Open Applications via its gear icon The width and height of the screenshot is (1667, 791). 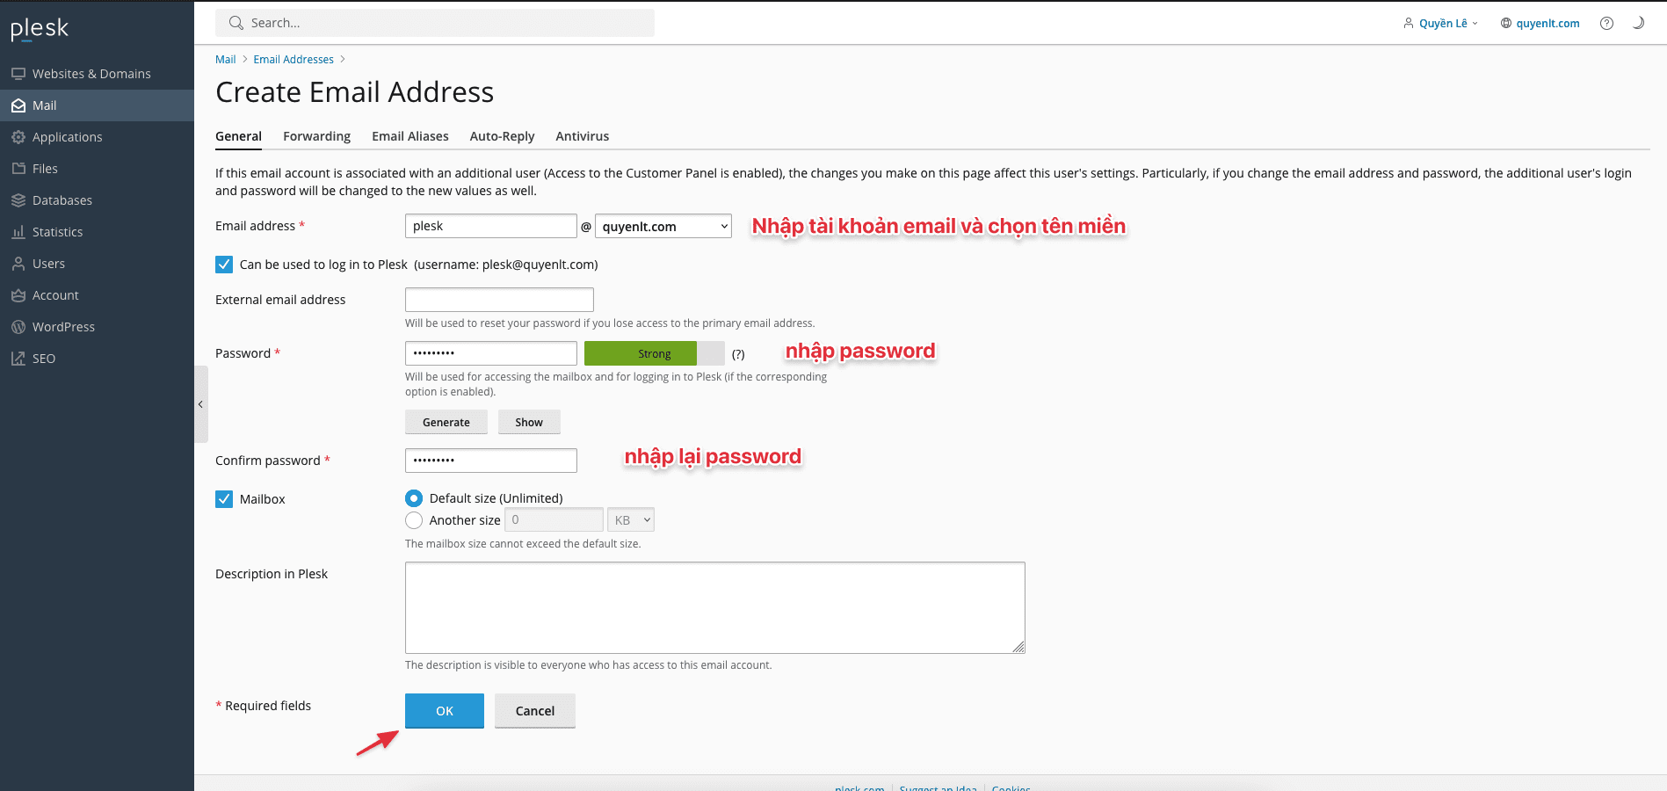point(18,137)
